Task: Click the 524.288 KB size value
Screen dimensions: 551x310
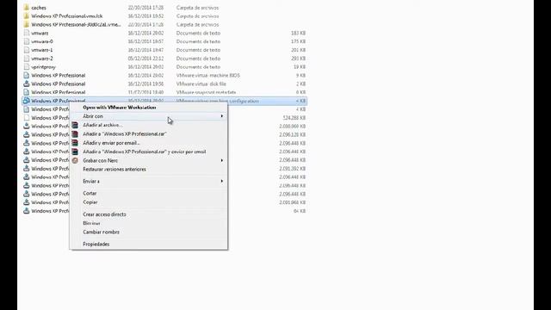Action: 294,118
